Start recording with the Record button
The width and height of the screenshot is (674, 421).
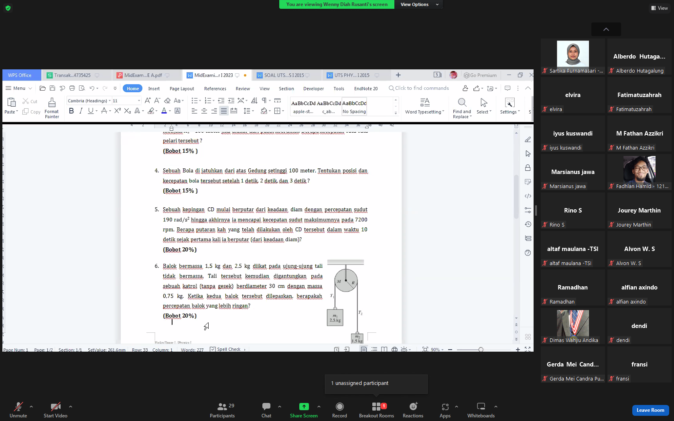[x=339, y=410]
